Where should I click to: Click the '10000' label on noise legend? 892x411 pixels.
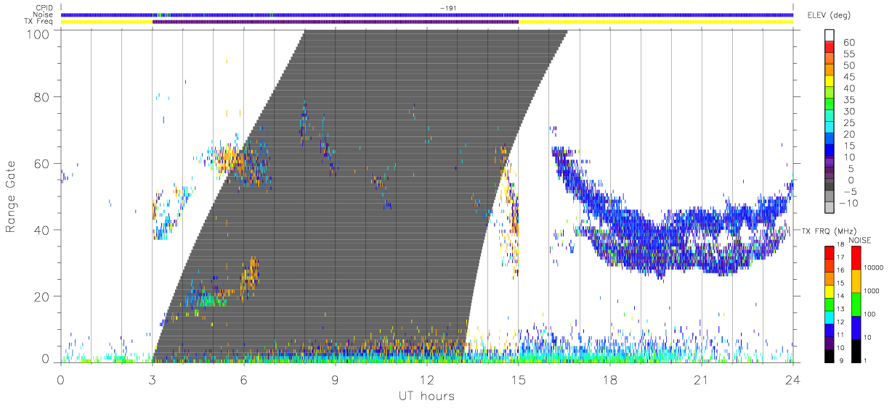(874, 267)
